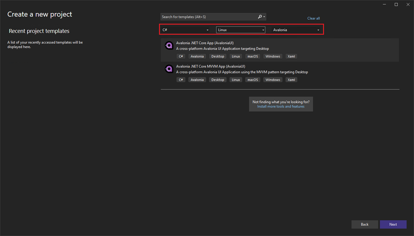Click the C# tag under MVVM App template
Image resolution: width=414 pixels, height=236 pixels.
pos(181,80)
